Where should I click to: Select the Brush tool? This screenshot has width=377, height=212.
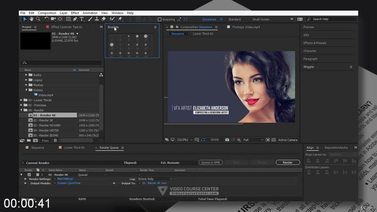click(x=90, y=19)
